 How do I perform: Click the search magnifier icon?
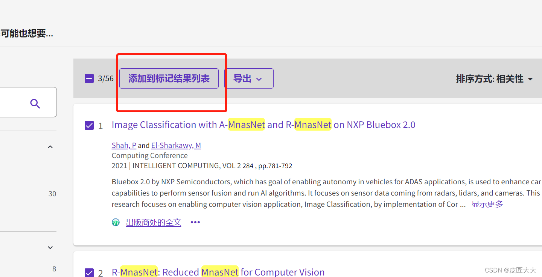coord(35,103)
